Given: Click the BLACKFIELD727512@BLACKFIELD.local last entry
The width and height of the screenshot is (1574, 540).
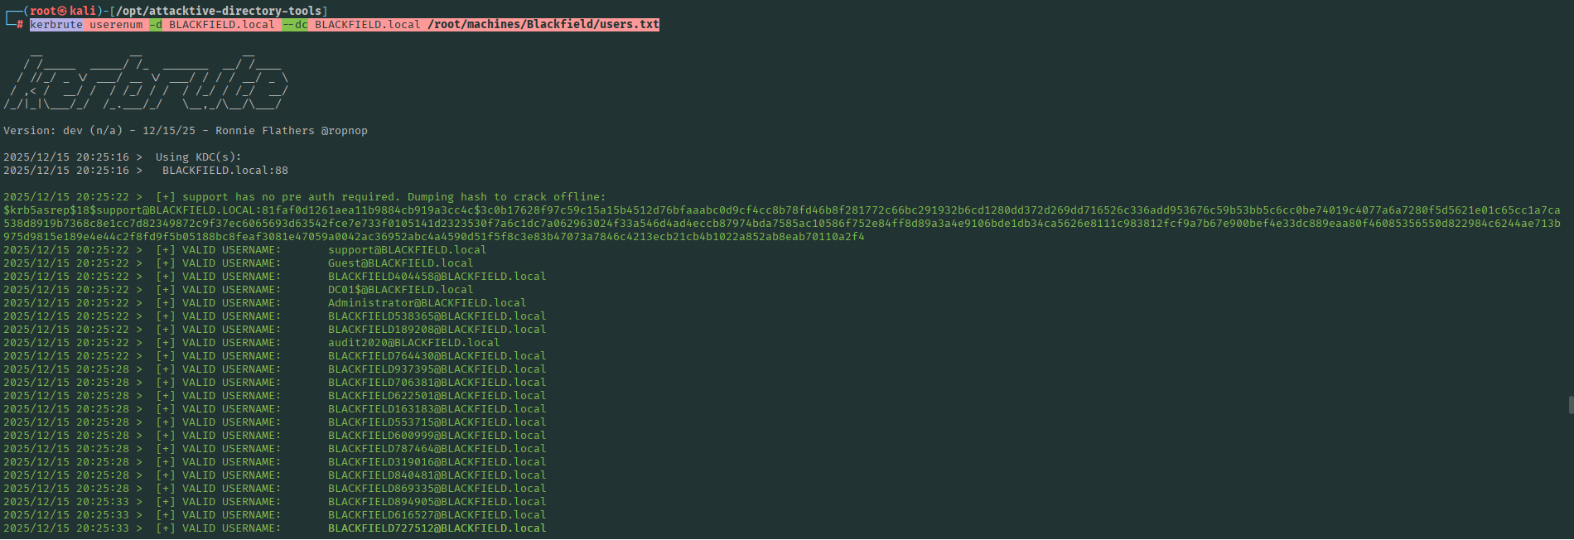Looking at the screenshot, I should click(437, 528).
